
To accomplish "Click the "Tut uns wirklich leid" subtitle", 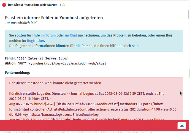I will [x=21, y=23].
